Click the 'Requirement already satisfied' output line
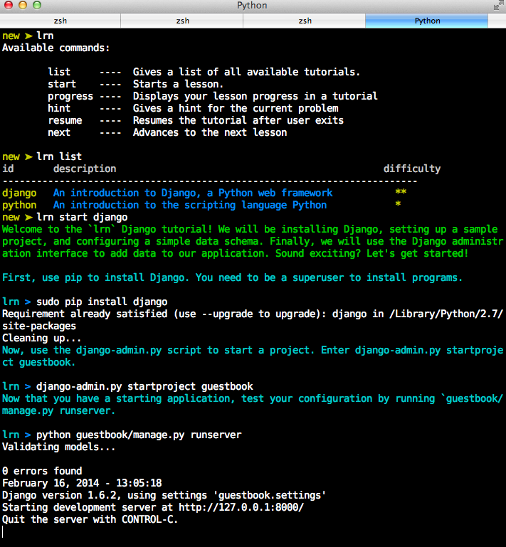 tap(253, 314)
